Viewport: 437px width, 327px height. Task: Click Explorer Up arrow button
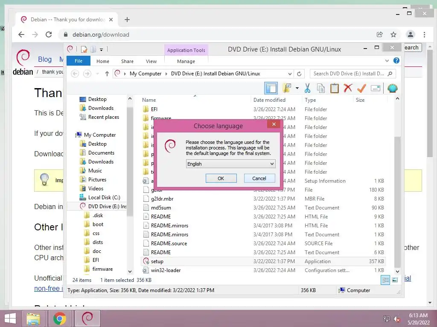coord(107,74)
